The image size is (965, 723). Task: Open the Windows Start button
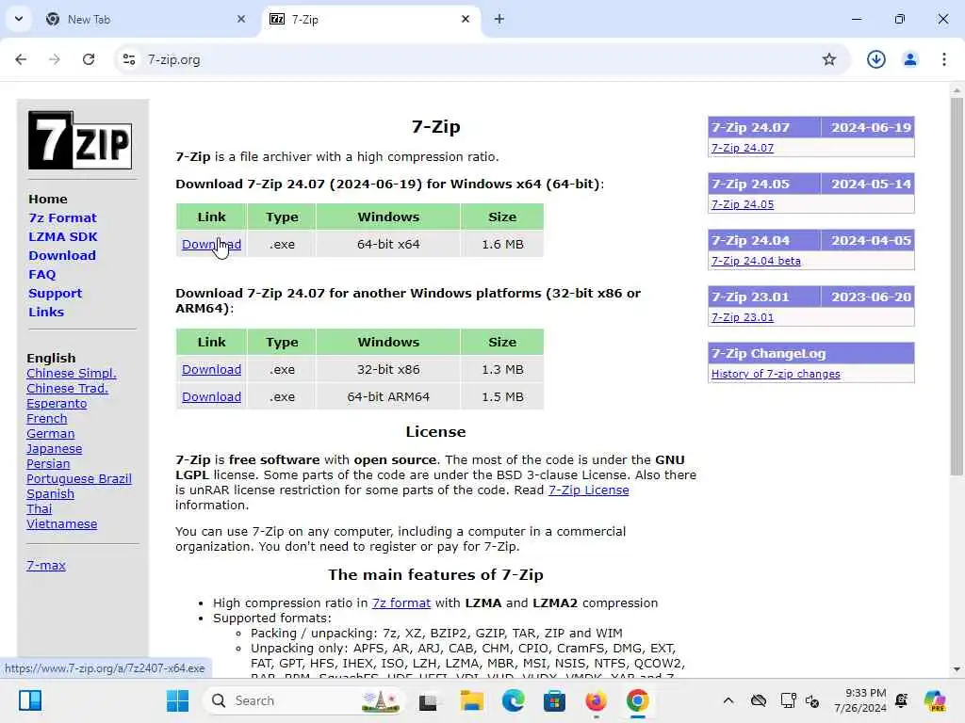coord(178,700)
